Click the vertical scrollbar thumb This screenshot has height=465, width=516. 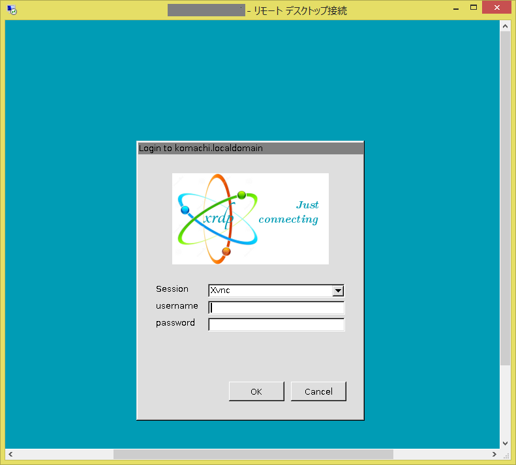pyautogui.click(x=505, y=198)
